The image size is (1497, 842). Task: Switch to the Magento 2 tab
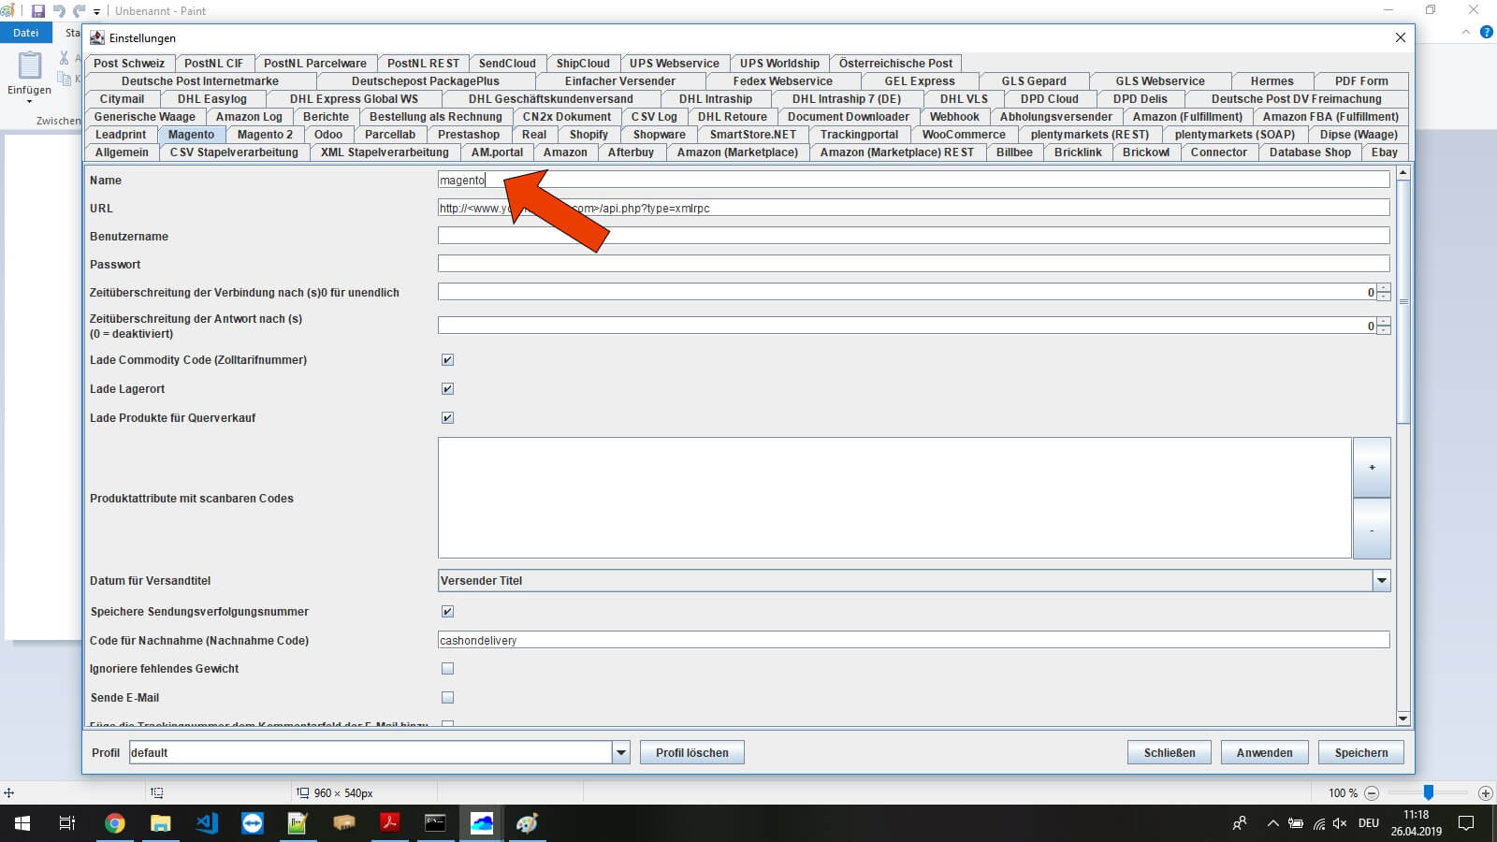click(x=265, y=135)
